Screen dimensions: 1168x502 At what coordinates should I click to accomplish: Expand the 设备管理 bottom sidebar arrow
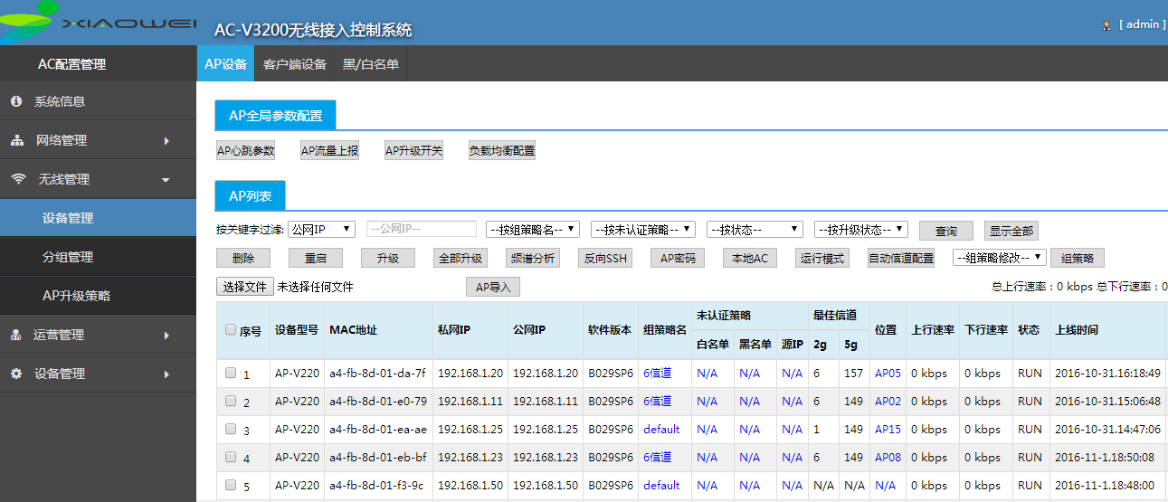pos(166,374)
